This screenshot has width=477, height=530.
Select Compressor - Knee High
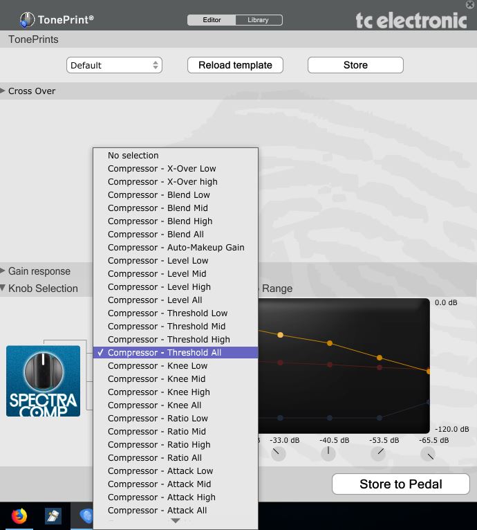click(x=176, y=392)
